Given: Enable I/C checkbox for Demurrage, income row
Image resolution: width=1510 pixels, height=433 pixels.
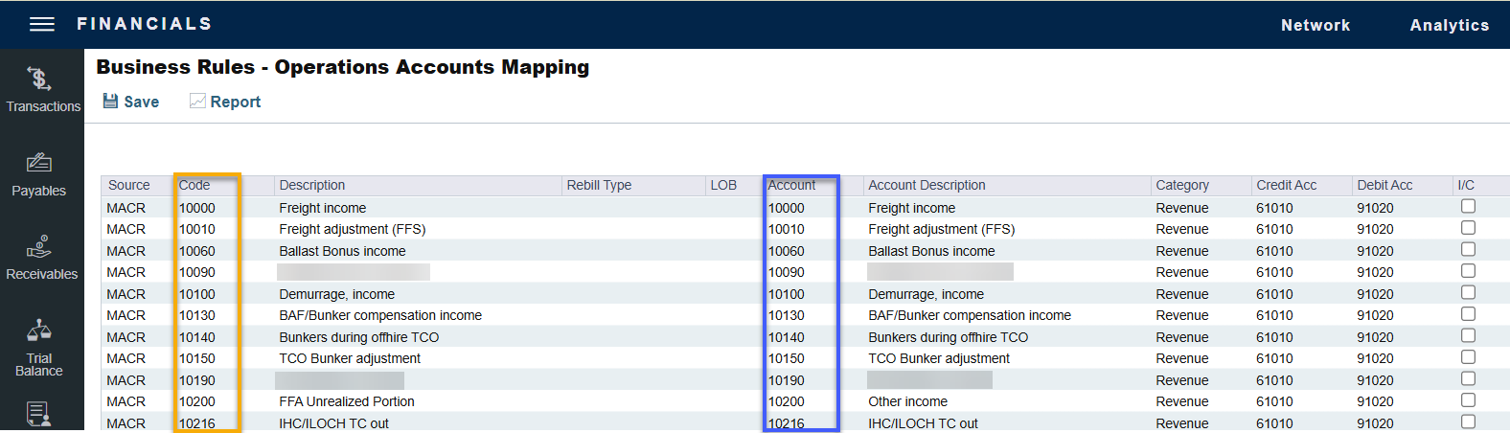Looking at the screenshot, I should (x=1468, y=293).
